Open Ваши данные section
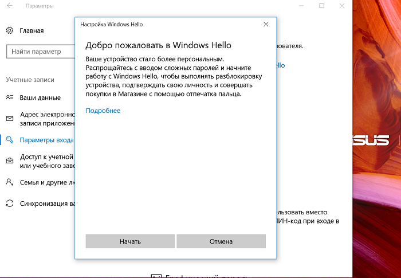The height and width of the screenshot is (278, 401). pos(40,97)
